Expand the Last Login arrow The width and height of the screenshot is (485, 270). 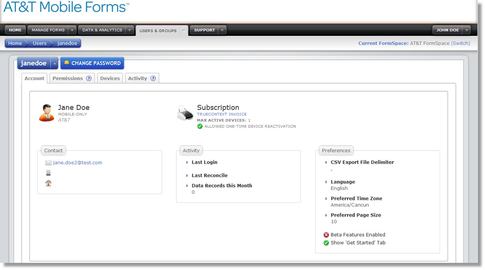tap(187, 162)
